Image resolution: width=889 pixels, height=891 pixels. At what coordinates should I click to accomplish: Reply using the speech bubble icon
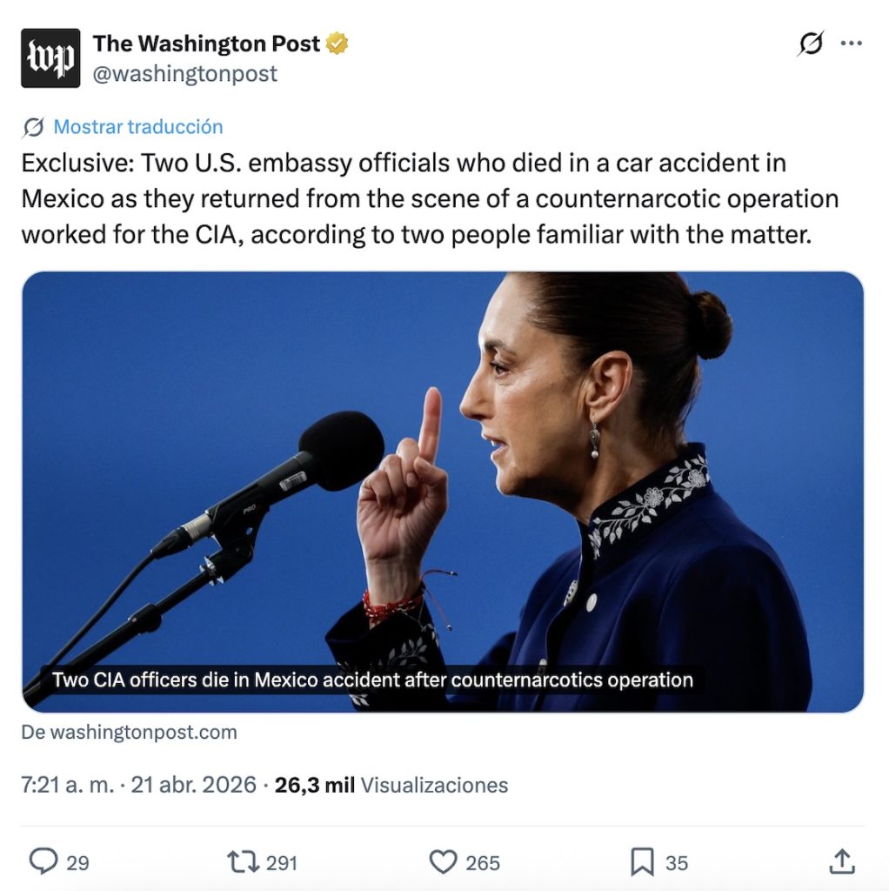(43, 861)
